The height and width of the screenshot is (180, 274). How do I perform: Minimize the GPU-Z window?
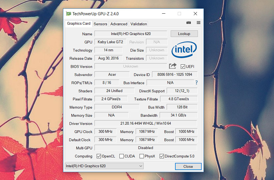[x=164, y=14]
